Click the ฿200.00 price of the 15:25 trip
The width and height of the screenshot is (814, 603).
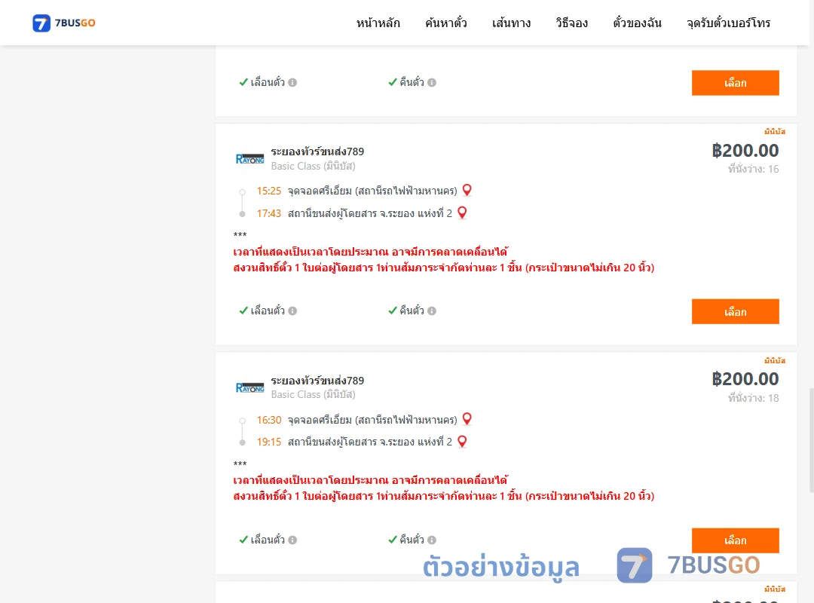[x=745, y=151]
